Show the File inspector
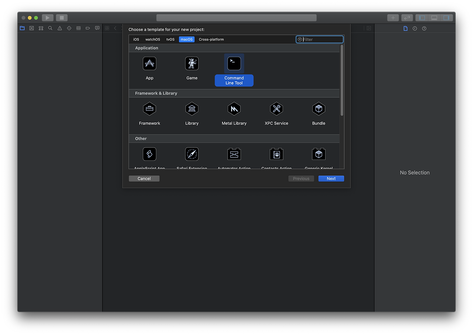 click(405, 28)
